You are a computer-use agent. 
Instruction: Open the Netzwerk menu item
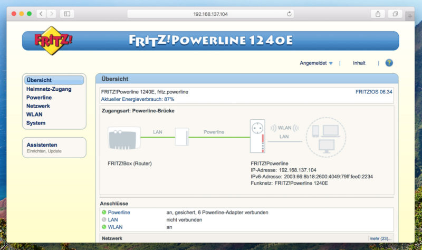[x=38, y=106]
